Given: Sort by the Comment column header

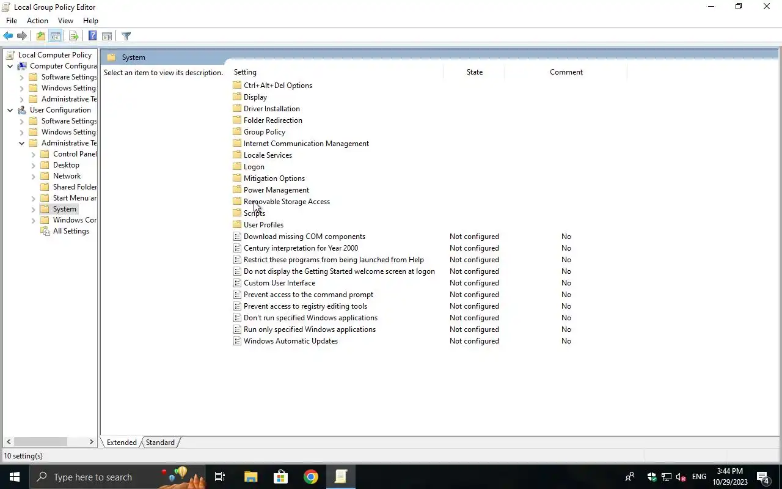Looking at the screenshot, I should tap(566, 72).
